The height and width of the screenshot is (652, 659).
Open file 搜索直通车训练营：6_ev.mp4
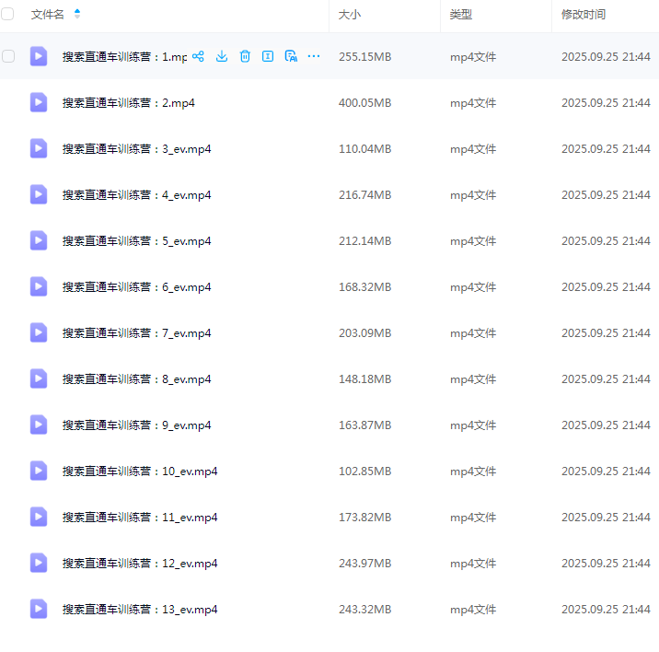pyautogui.click(x=136, y=287)
